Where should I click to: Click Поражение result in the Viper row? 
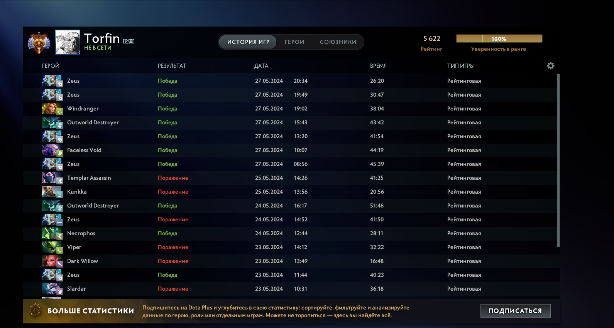click(173, 247)
